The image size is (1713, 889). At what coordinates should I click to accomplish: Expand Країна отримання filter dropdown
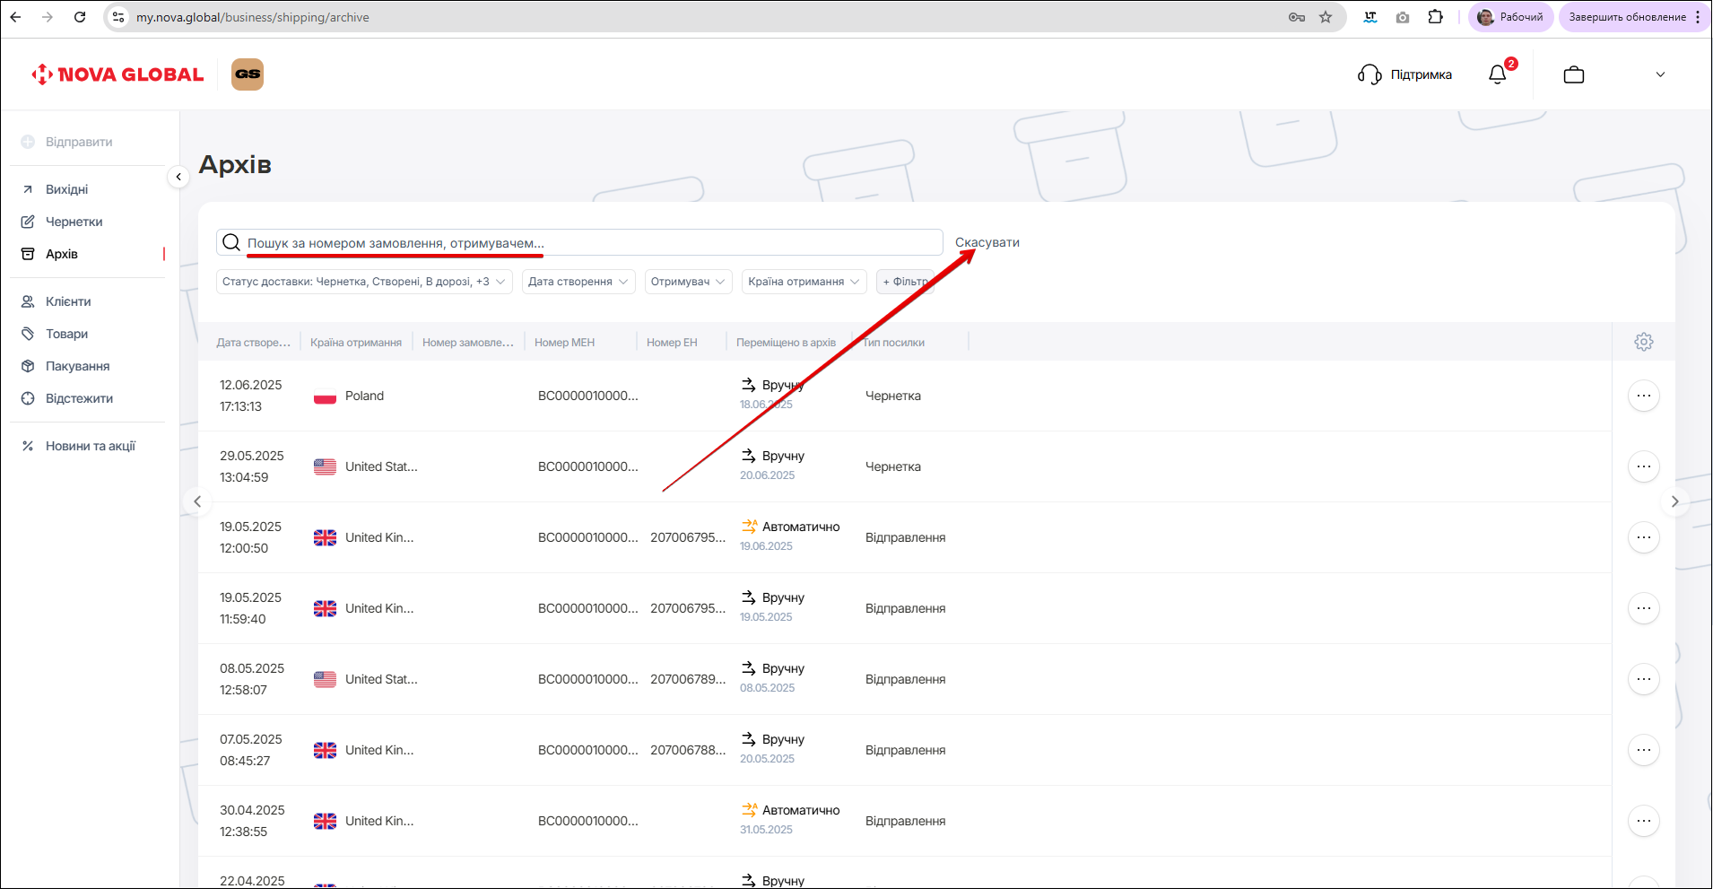(x=804, y=282)
